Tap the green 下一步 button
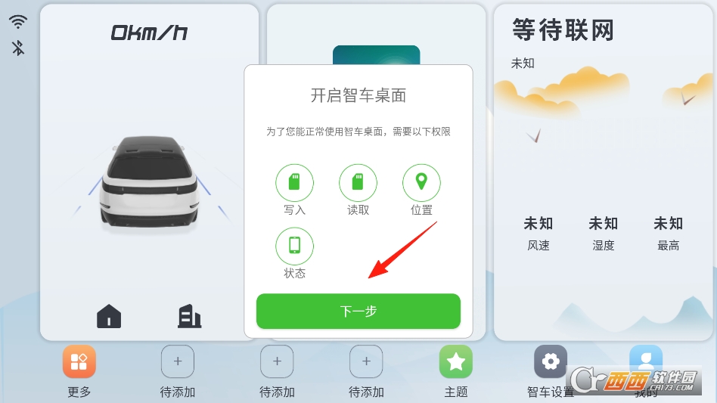Image resolution: width=717 pixels, height=403 pixels. [358, 312]
